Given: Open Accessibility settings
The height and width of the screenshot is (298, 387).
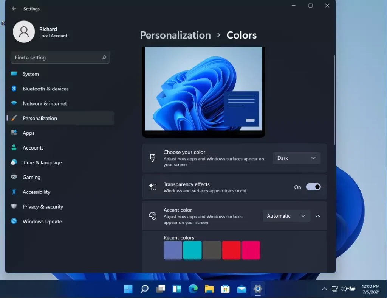Looking at the screenshot, I should coord(60,192).
